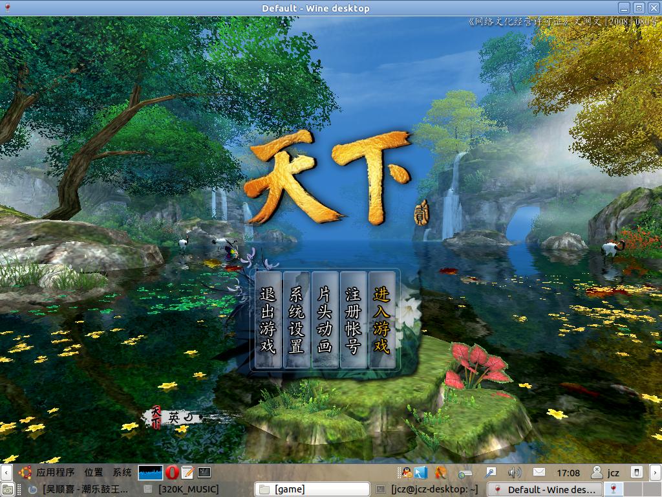Click the QQ penguin tray icon
The height and width of the screenshot is (497, 662).
(407, 472)
